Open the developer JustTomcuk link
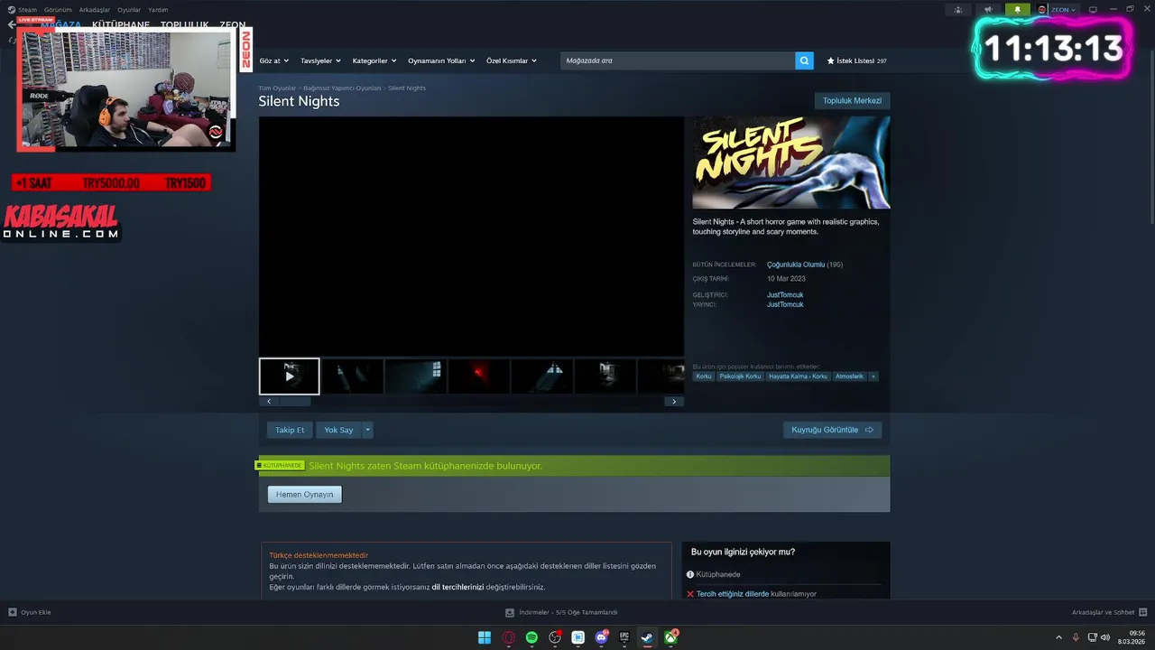 pyautogui.click(x=785, y=294)
